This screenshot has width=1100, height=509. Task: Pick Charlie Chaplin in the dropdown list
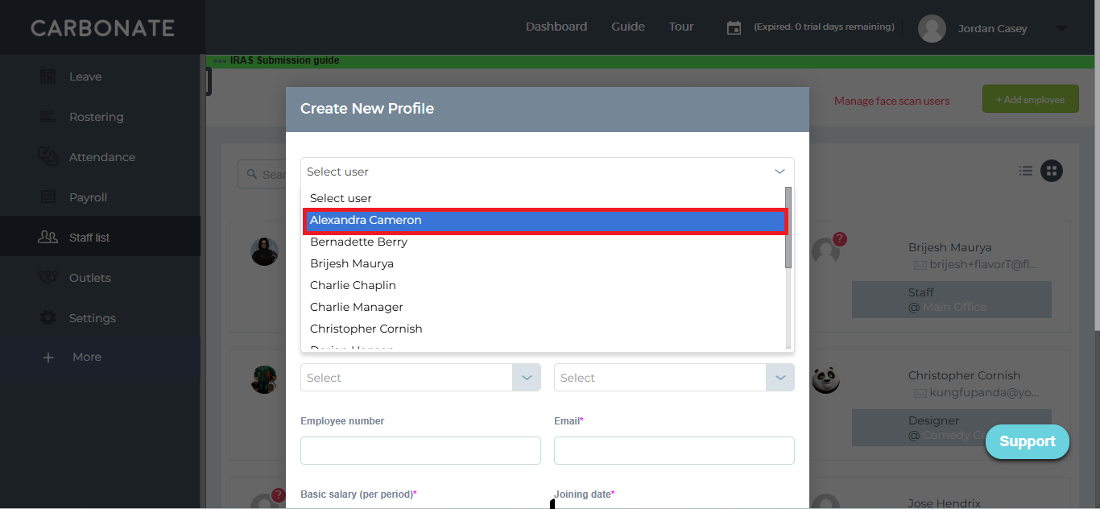tap(353, 285)
